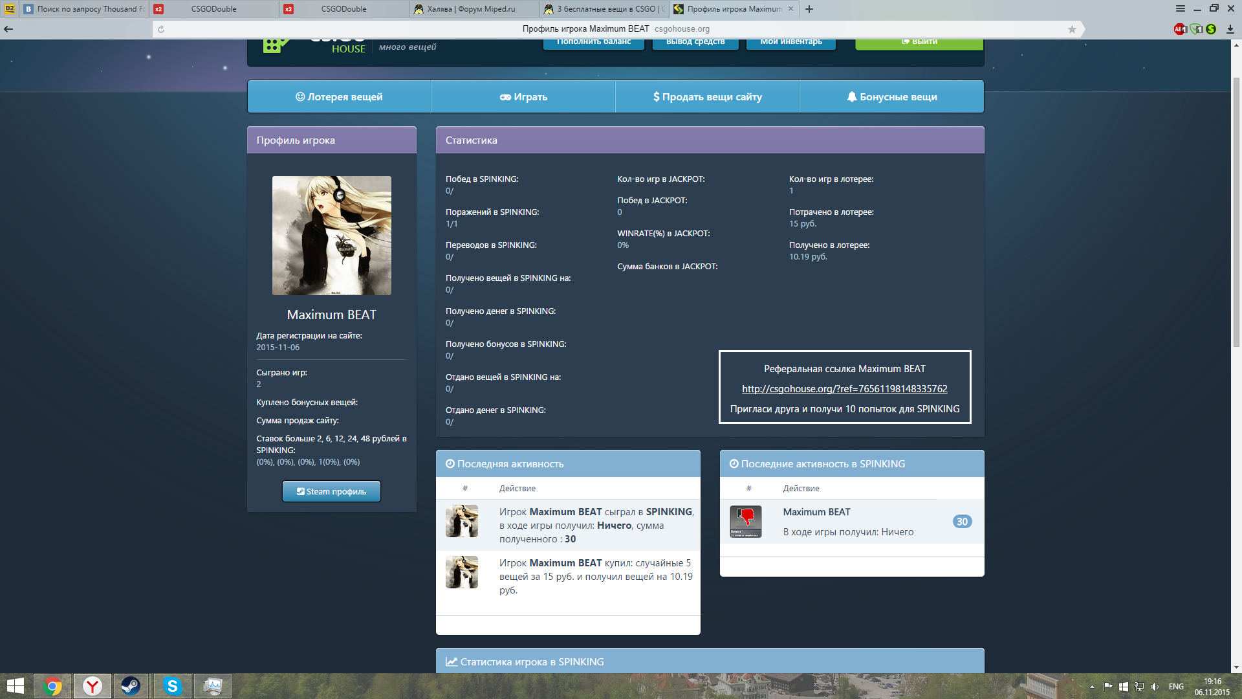1242x699 pixels.
Task: Select the Профиль игрока Maximum tab
Action: (734, 9)
